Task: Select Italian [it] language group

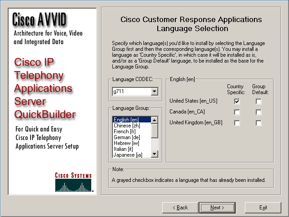Action: coord(132,149)
